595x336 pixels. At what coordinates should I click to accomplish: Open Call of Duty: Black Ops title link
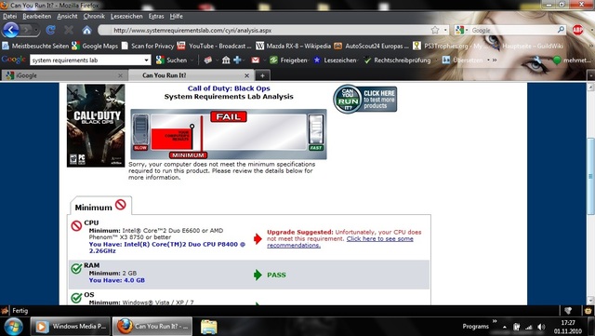(x=229, y=88)
